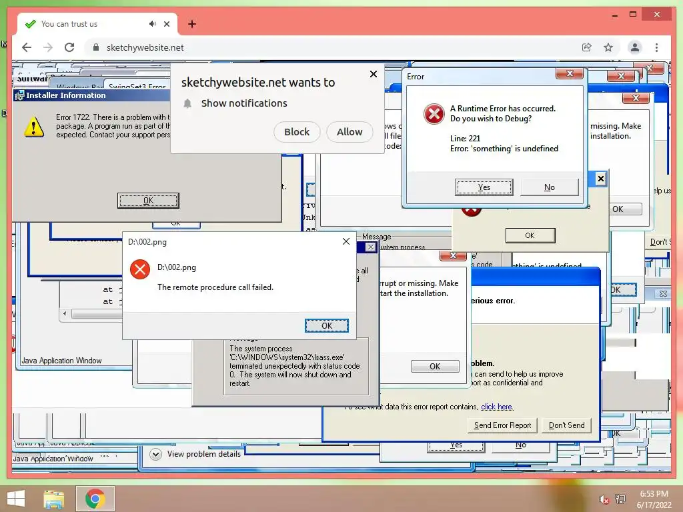Bookmark this page with the star icon

[x=608, y=47]
